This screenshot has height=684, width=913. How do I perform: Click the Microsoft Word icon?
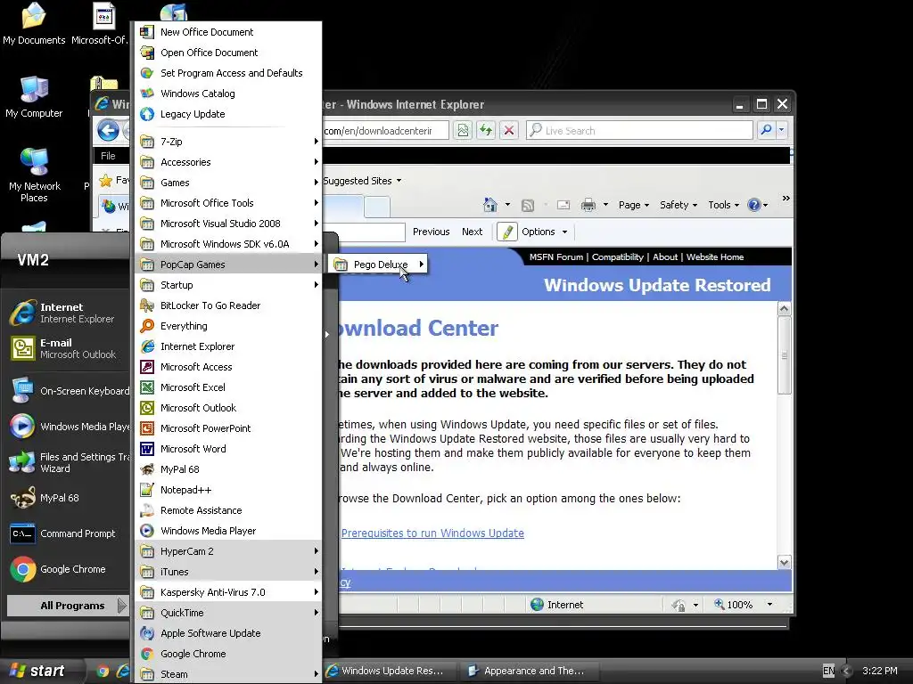tap(147, 449)
